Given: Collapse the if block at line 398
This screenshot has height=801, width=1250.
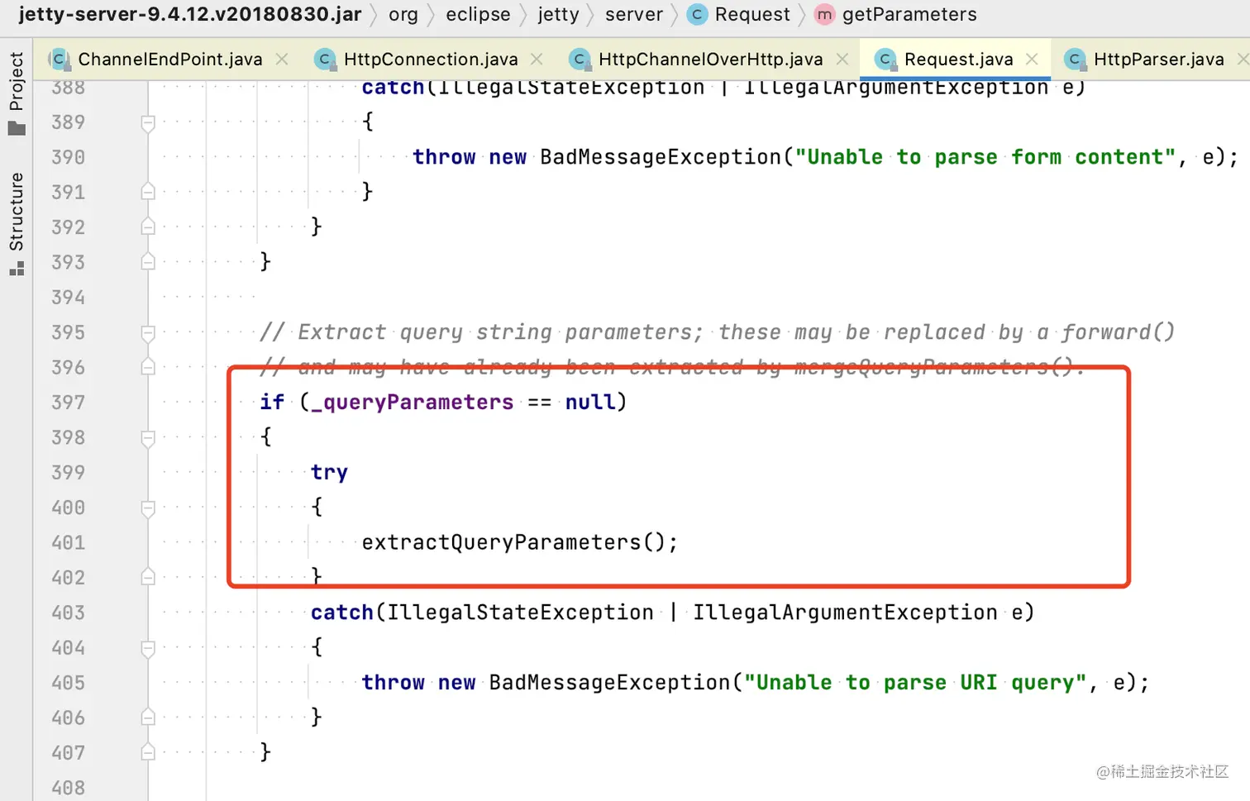Looking at the screenshot, I should [148, 438].
